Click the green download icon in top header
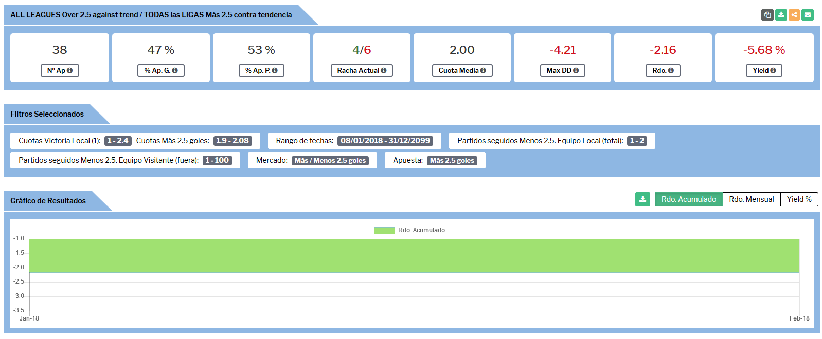The height and width of the screenshot is (339, 822). [x=781, y=15]
